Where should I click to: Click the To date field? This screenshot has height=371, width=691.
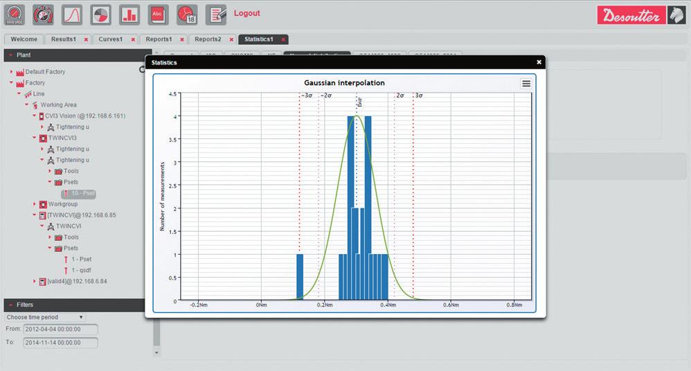[x=60, y=343]
